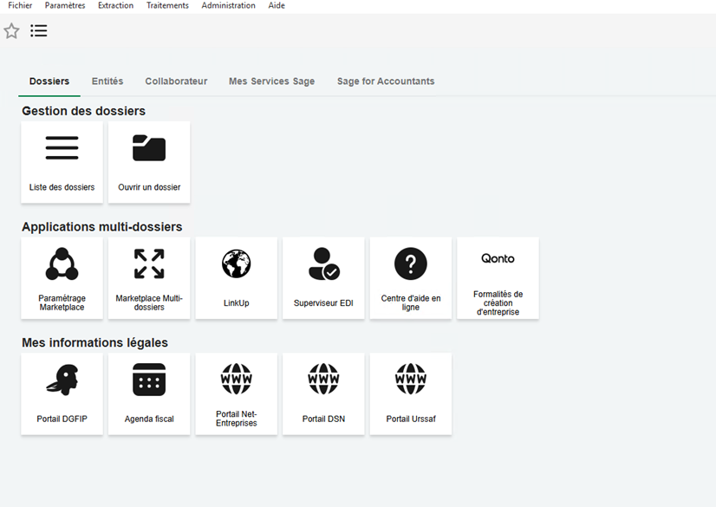This screenshot has height=507, width=716.
Task: Switch to the Collaborateur tab
Action: point(176,81)
